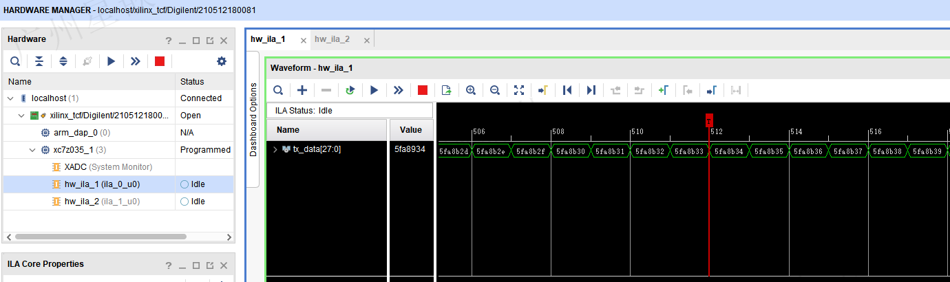Float the ILA Core Properties panel
This screenshot has height=282, width=950.
tap(210, 265)
